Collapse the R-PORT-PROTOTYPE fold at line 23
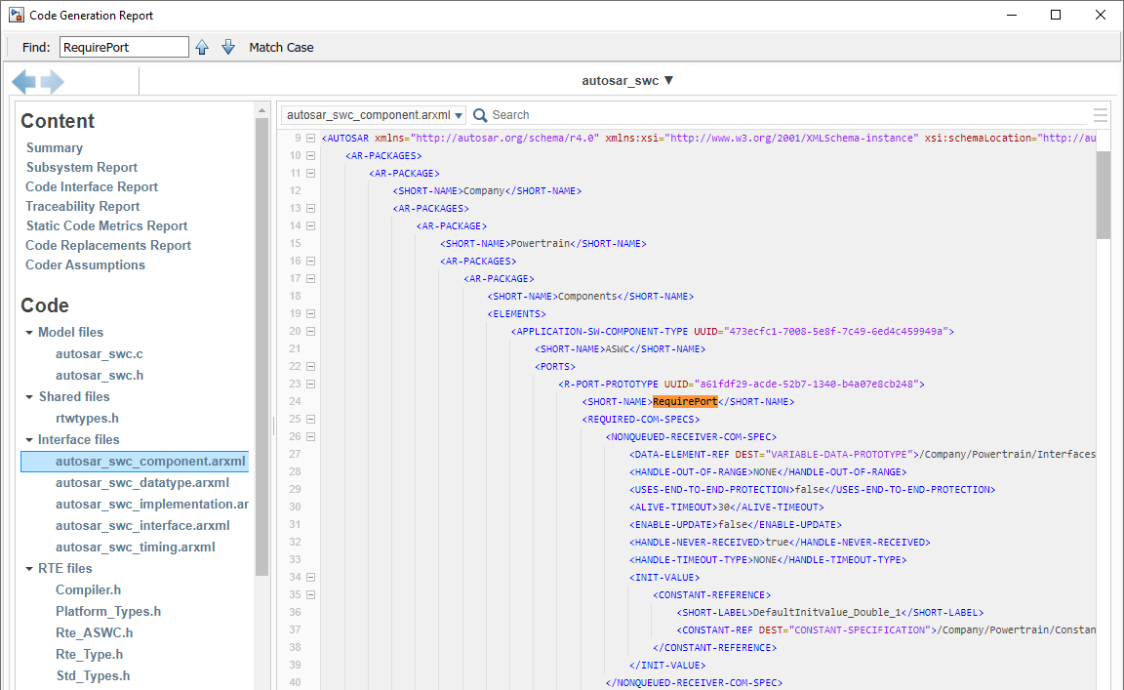 (310, 385)
